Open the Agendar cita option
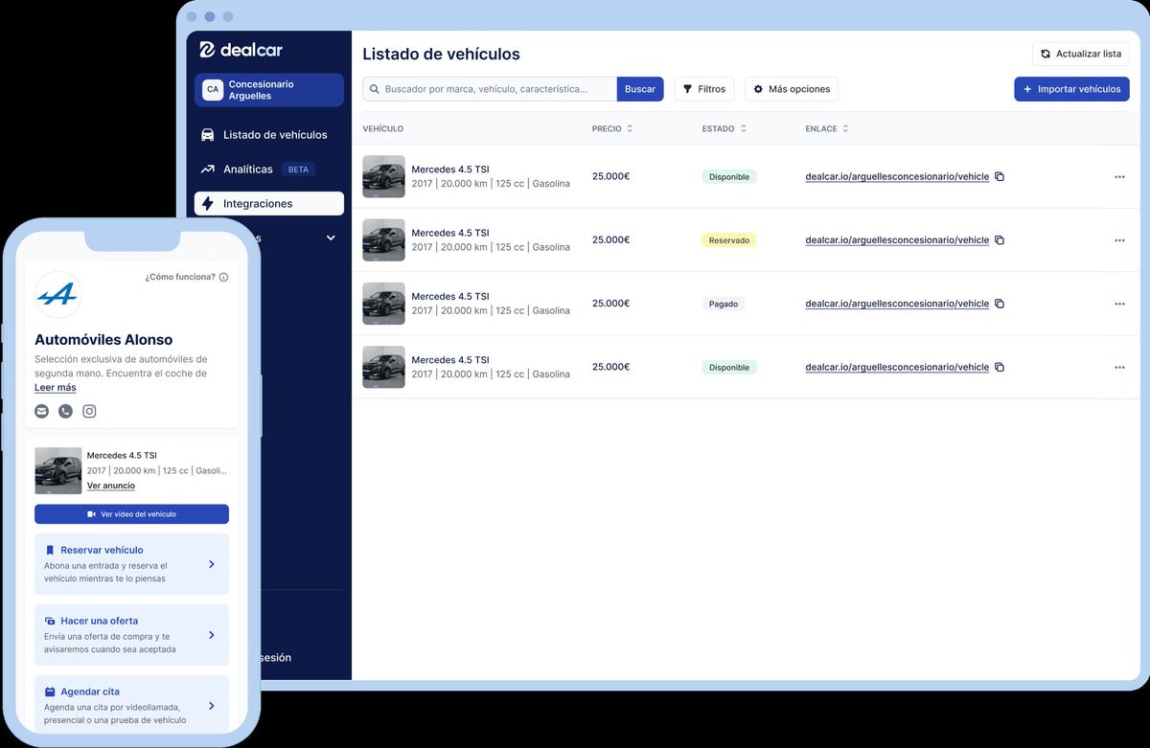This screenshot has width=1150, height=748. [x=131, y=705]
